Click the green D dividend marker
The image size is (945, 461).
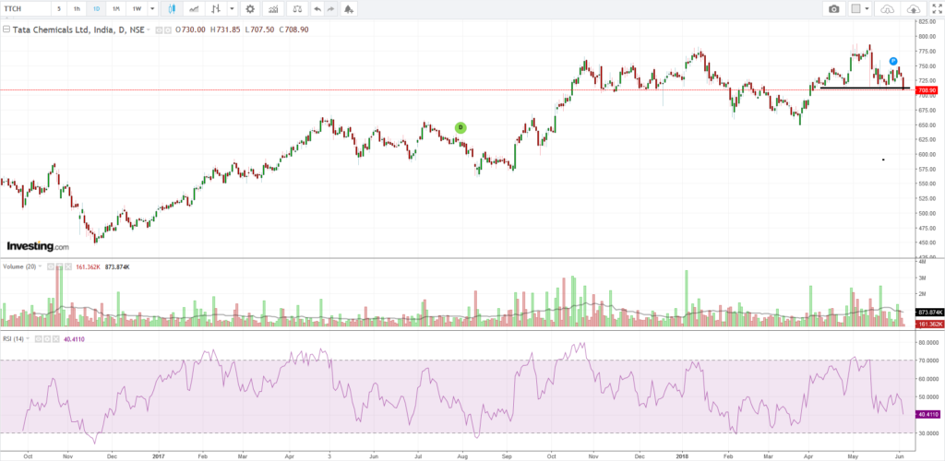point(461,127)
